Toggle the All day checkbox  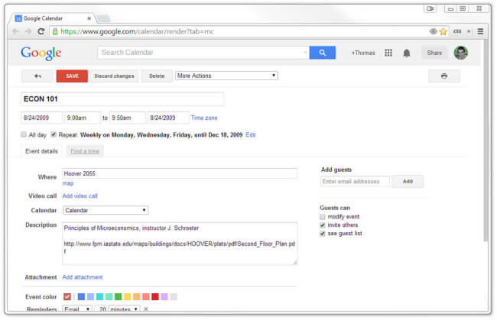tap(24, 134)
